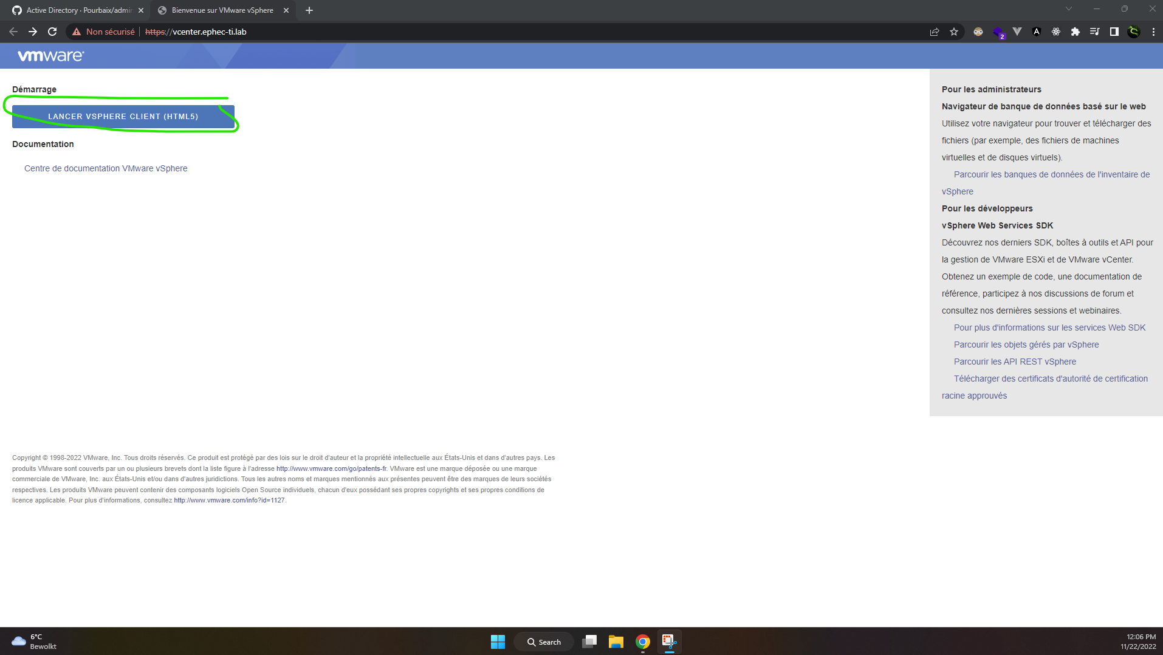Open 'Parcourir les objets gérés par vSphere'

(x=1026, y=345)
